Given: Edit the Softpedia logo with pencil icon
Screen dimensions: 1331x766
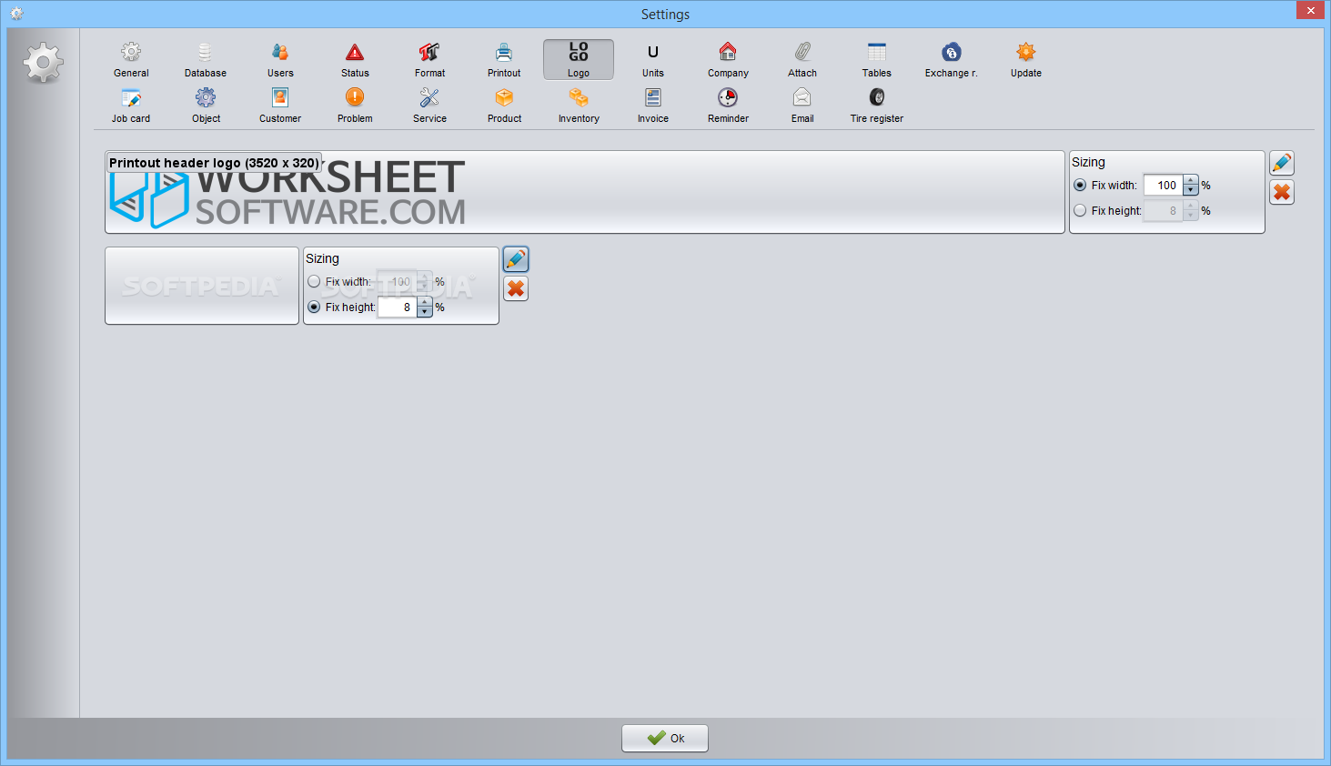Looking at the screenshot, I should (x=516, y=260).
